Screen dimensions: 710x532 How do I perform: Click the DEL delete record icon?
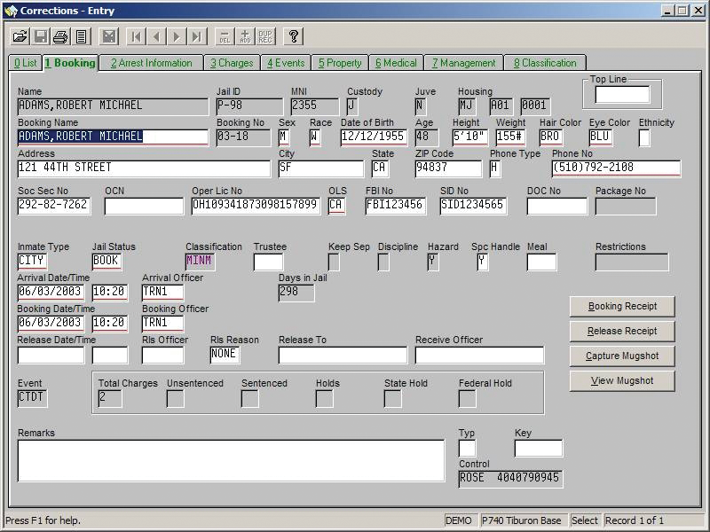225,36
